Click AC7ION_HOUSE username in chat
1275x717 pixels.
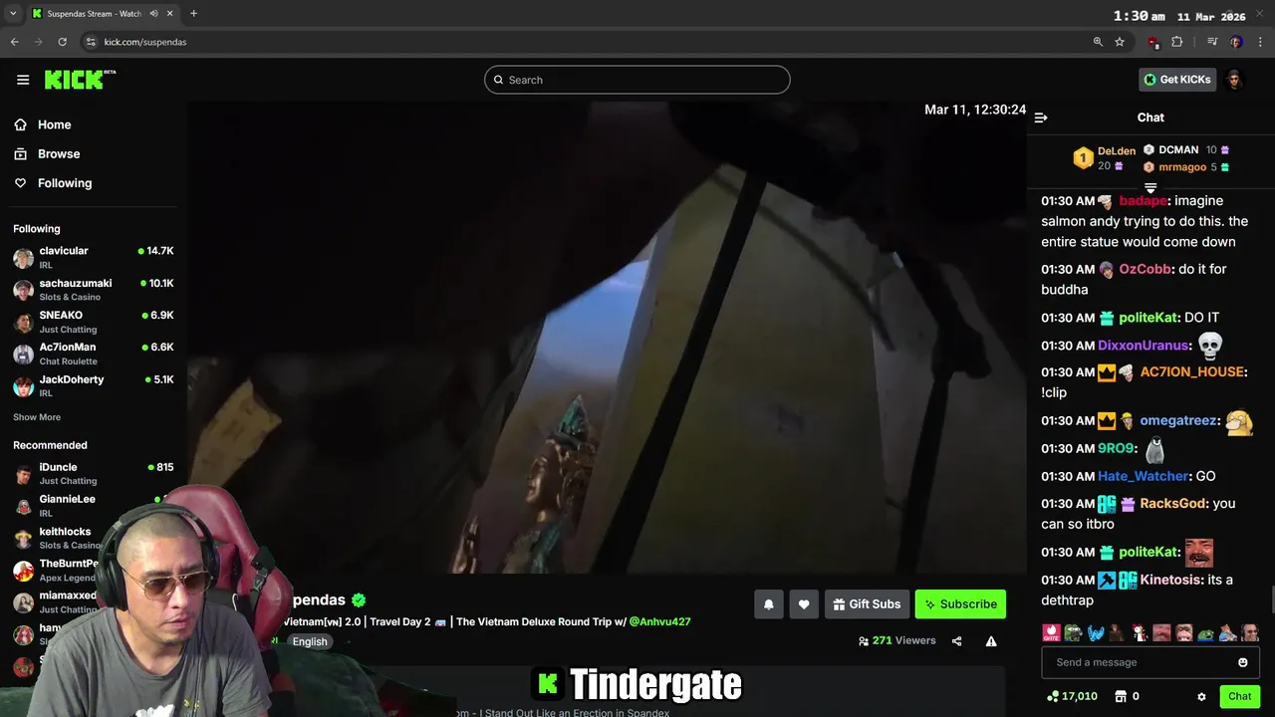[1191, 371]
